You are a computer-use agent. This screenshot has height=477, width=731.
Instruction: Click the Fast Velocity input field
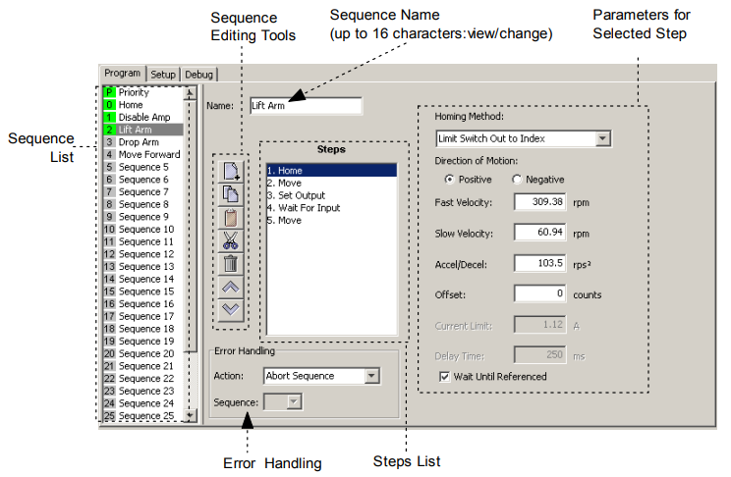[x=539, y=202]
